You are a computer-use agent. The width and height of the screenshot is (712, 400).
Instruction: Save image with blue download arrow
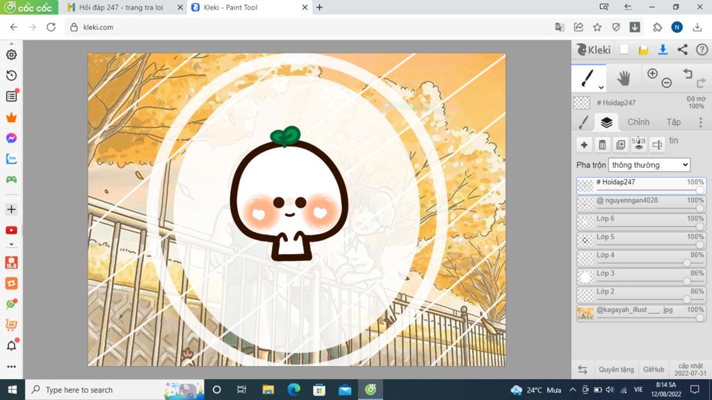tap(663, 49)
